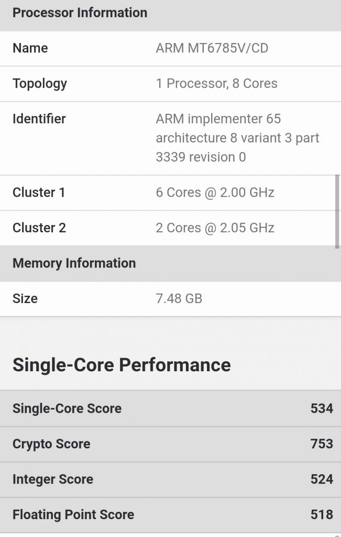
Task: Tap the Floating Point Score value 518
Action: pos(322,515)
